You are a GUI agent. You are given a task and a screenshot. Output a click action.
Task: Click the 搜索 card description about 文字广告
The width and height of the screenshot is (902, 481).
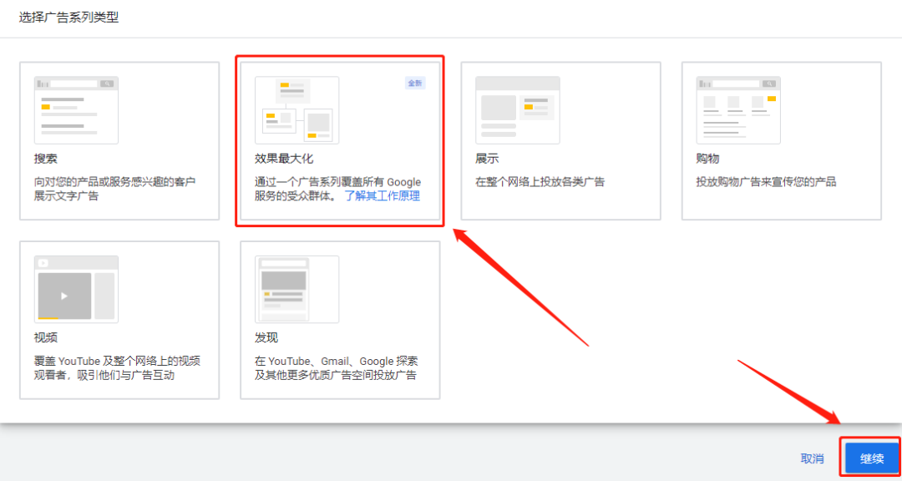tap(114, 189)
